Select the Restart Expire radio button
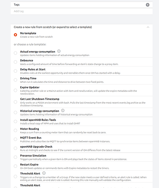Screen dimensions: 159x188 (x=15, y=166)
